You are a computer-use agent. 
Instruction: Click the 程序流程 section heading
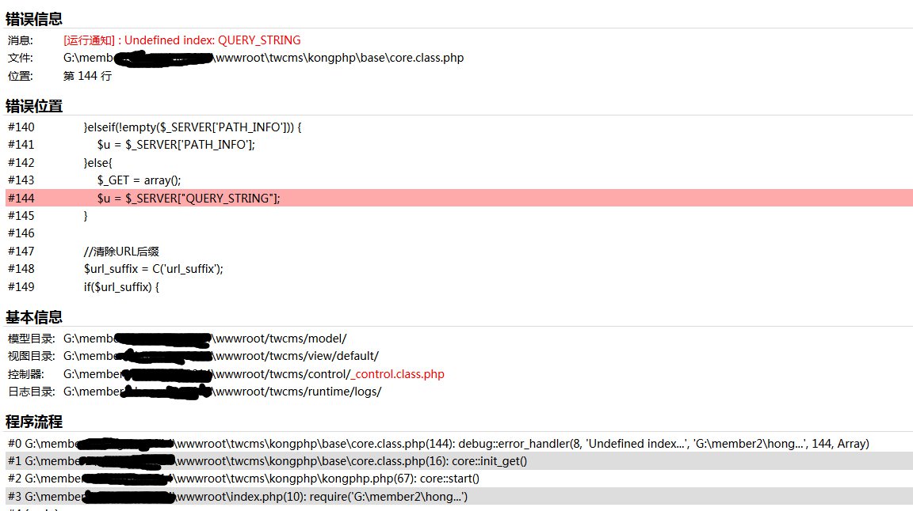point(34,422)
